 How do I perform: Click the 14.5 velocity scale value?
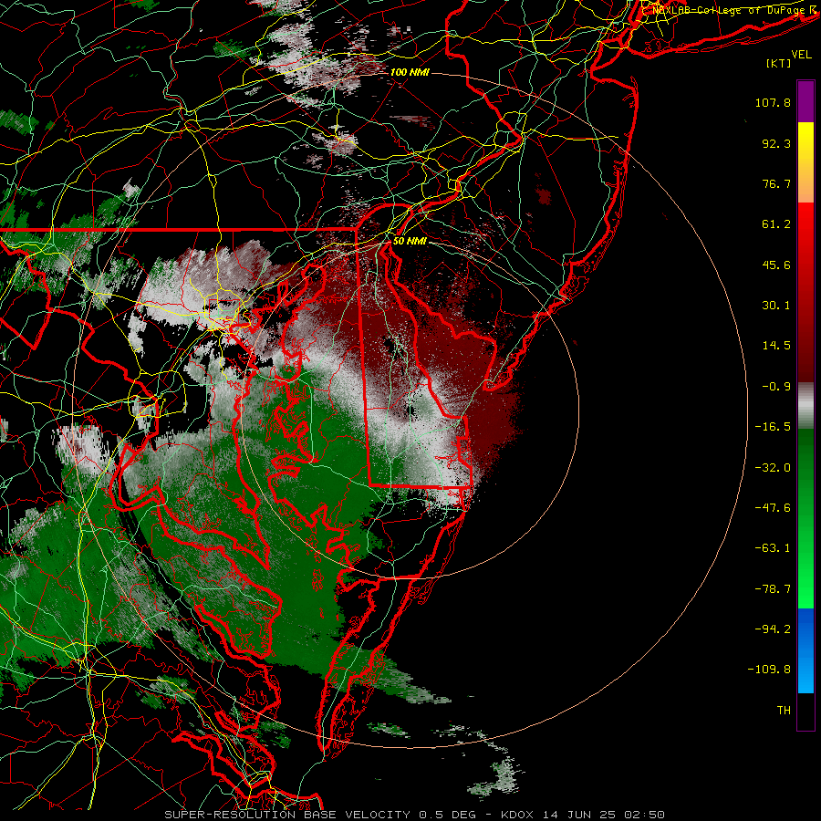coord(776,346)
